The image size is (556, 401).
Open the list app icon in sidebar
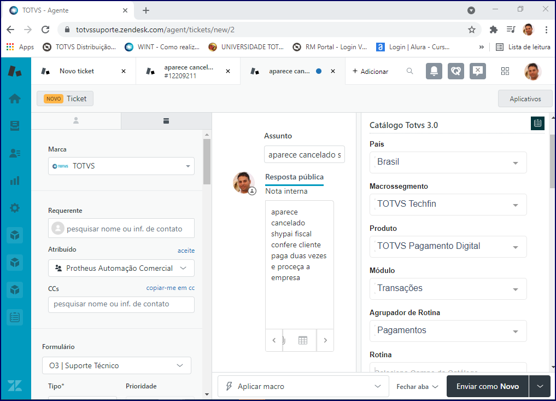click(15, 317)
